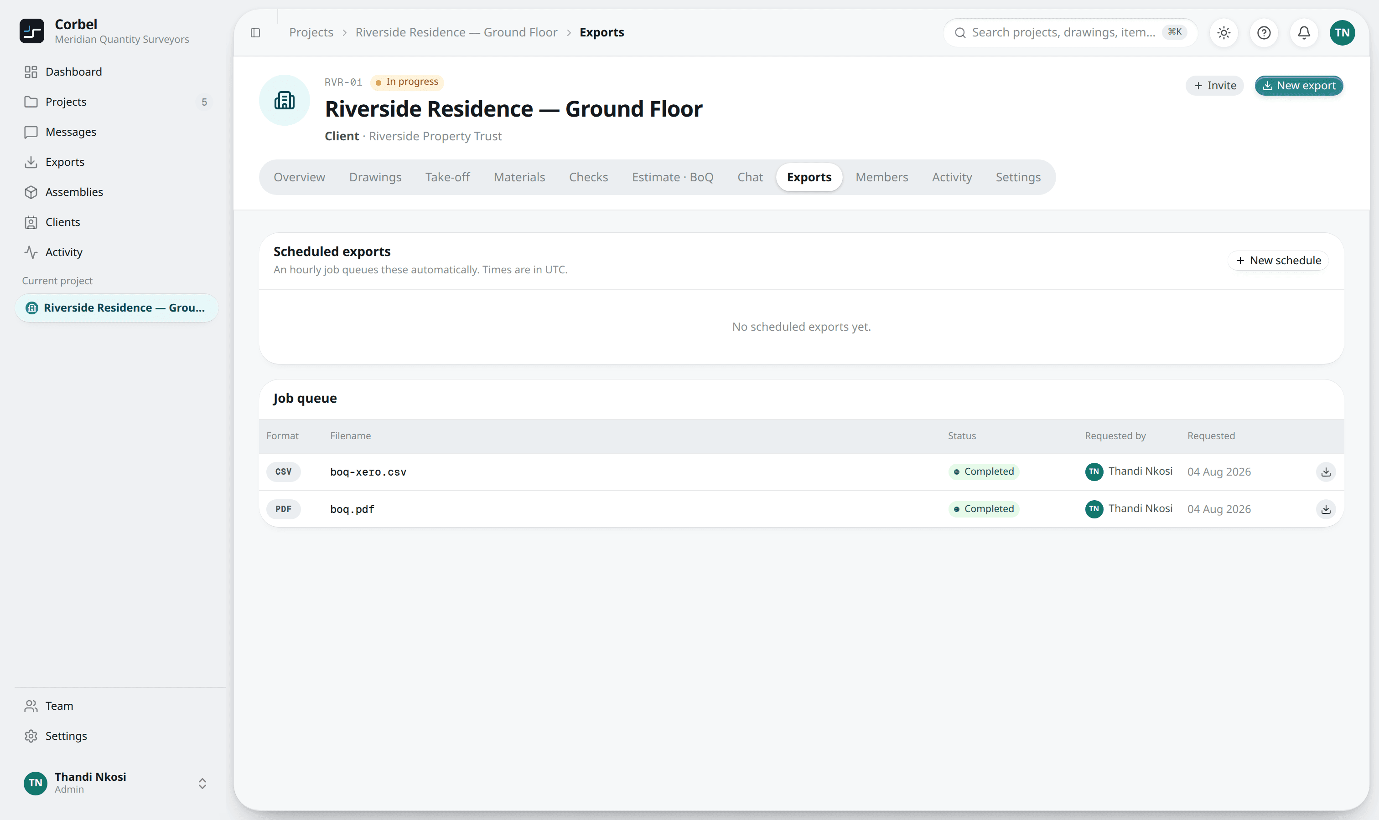This screenshot has height=820, width=1379.
Task: Click 04 Aug 2026 in boq.pdf row
Action: [1219, 509]
